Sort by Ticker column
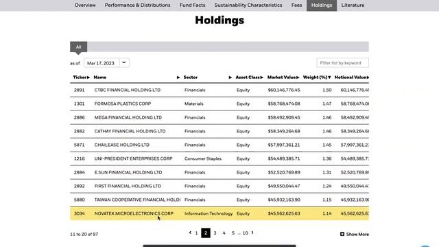 [x=81, y=78]
